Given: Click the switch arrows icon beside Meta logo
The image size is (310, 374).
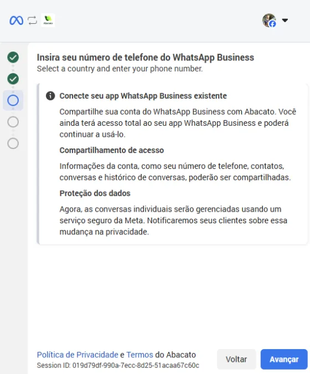Looking at the screenshot, I should pos(32,21).
